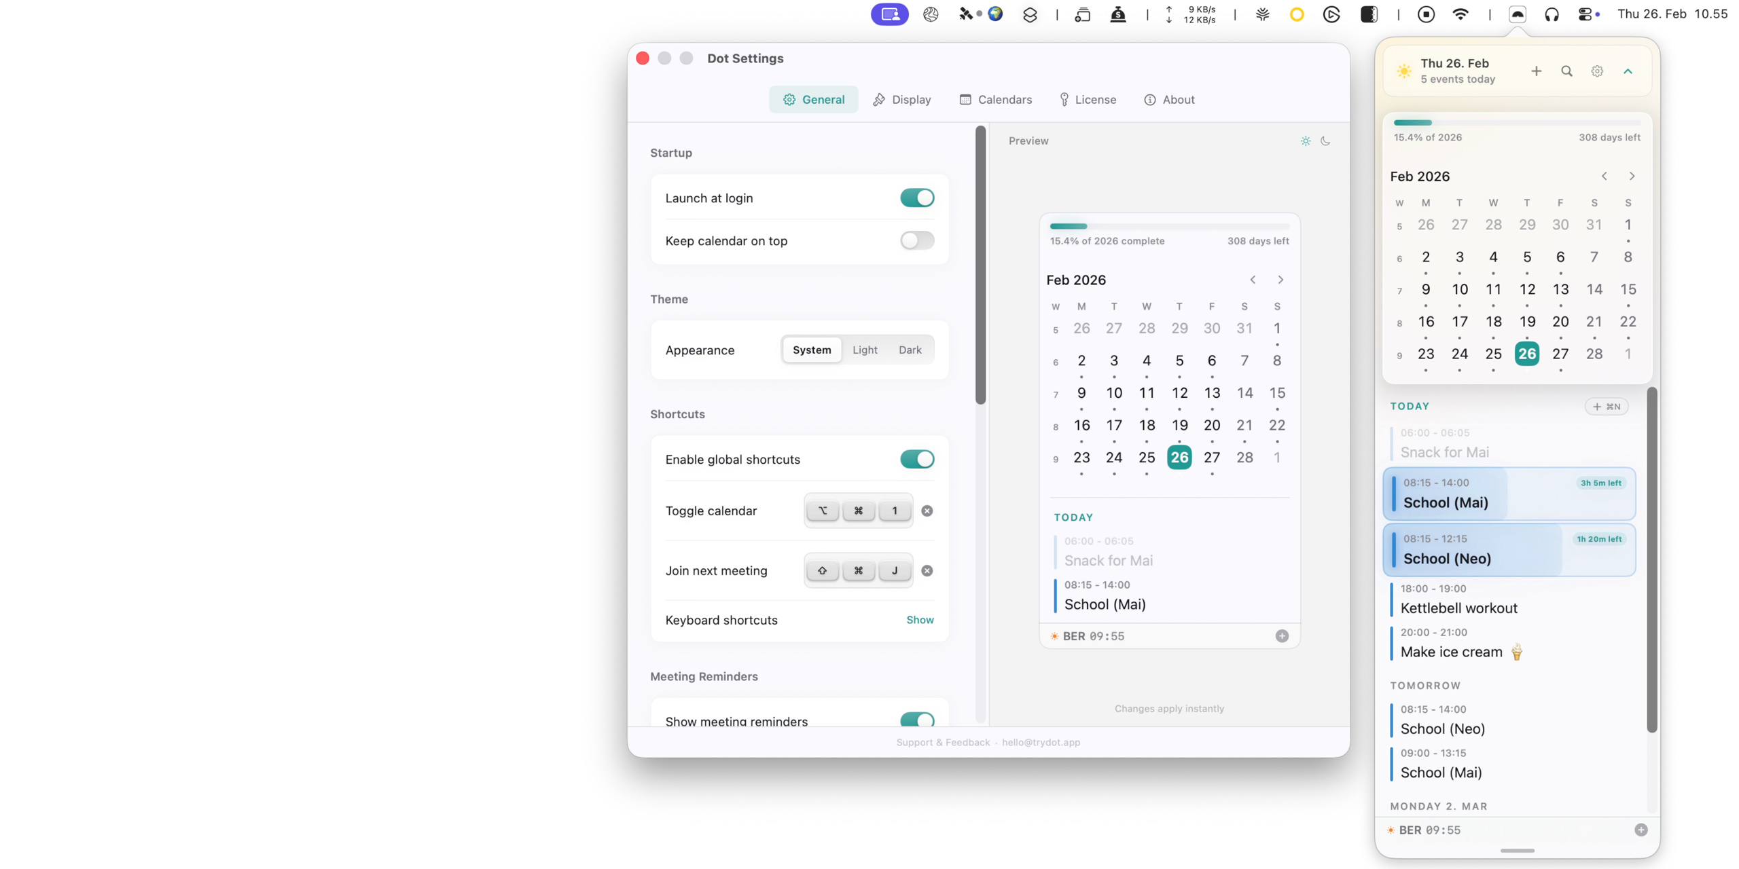Add a time zone next to BER in popup
The width and height of the screenshot is (1739, 869).
pos(1641,830)
